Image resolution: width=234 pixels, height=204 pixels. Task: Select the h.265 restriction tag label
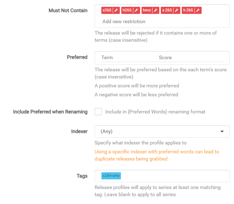tap(188, 10)
